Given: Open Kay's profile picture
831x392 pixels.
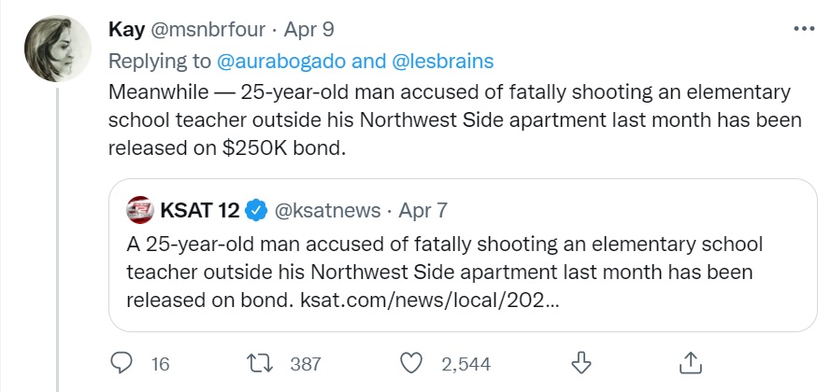Looking at the screenshot, I should tap(58, 49).
